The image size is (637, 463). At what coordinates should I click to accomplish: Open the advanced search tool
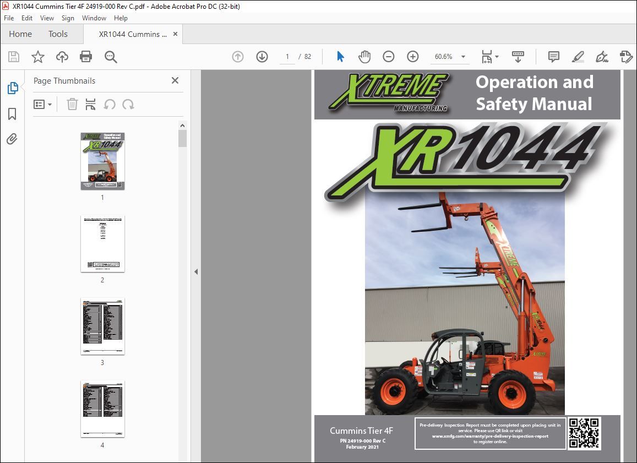pyautogui.click(x=110, y=56)
